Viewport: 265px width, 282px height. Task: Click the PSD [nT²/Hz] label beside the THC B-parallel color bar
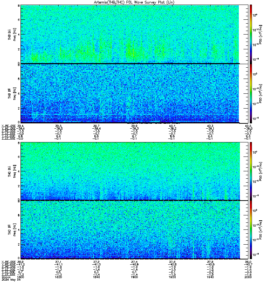pyautogui.click(x=260, y=230)
